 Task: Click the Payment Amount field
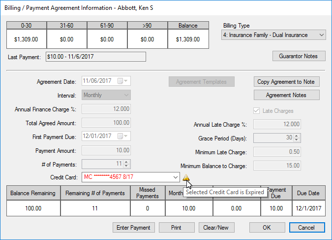pos(107,150)
